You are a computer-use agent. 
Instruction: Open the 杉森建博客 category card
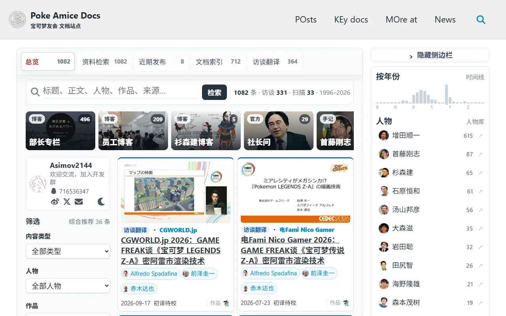tap(206, 131)
